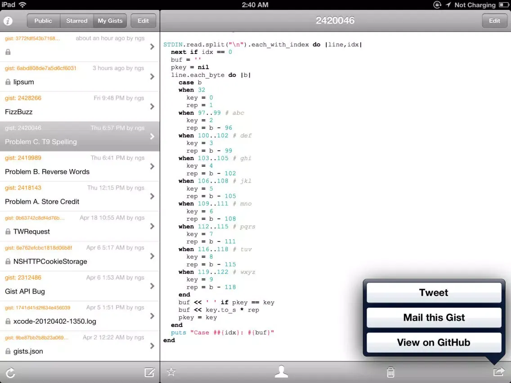Tap the lock icon on gists.json gist

tap(8, 352)
